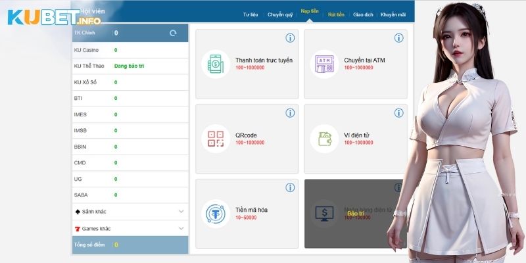The width and height of the screenshot is (526, 263).
Task: Click the Ví điện tử wallet icon
Action: (x=324, y=139)
